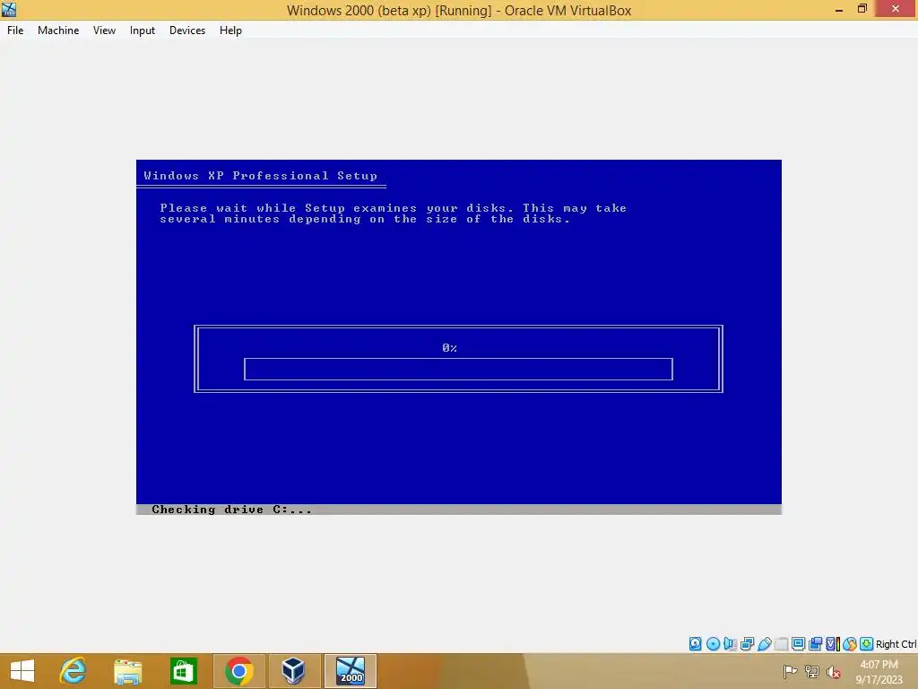This screenshot has height=689, width=918.
Task: Switch to VirtualBox Manager taskbar icon
Action: tap(293, 671)
